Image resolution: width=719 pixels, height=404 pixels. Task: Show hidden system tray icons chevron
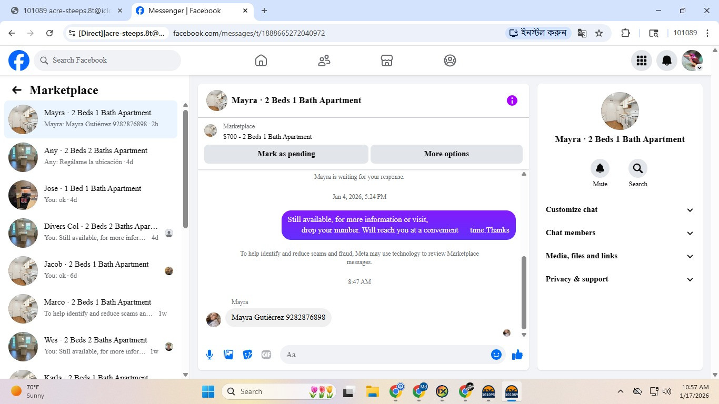[621, 391]
